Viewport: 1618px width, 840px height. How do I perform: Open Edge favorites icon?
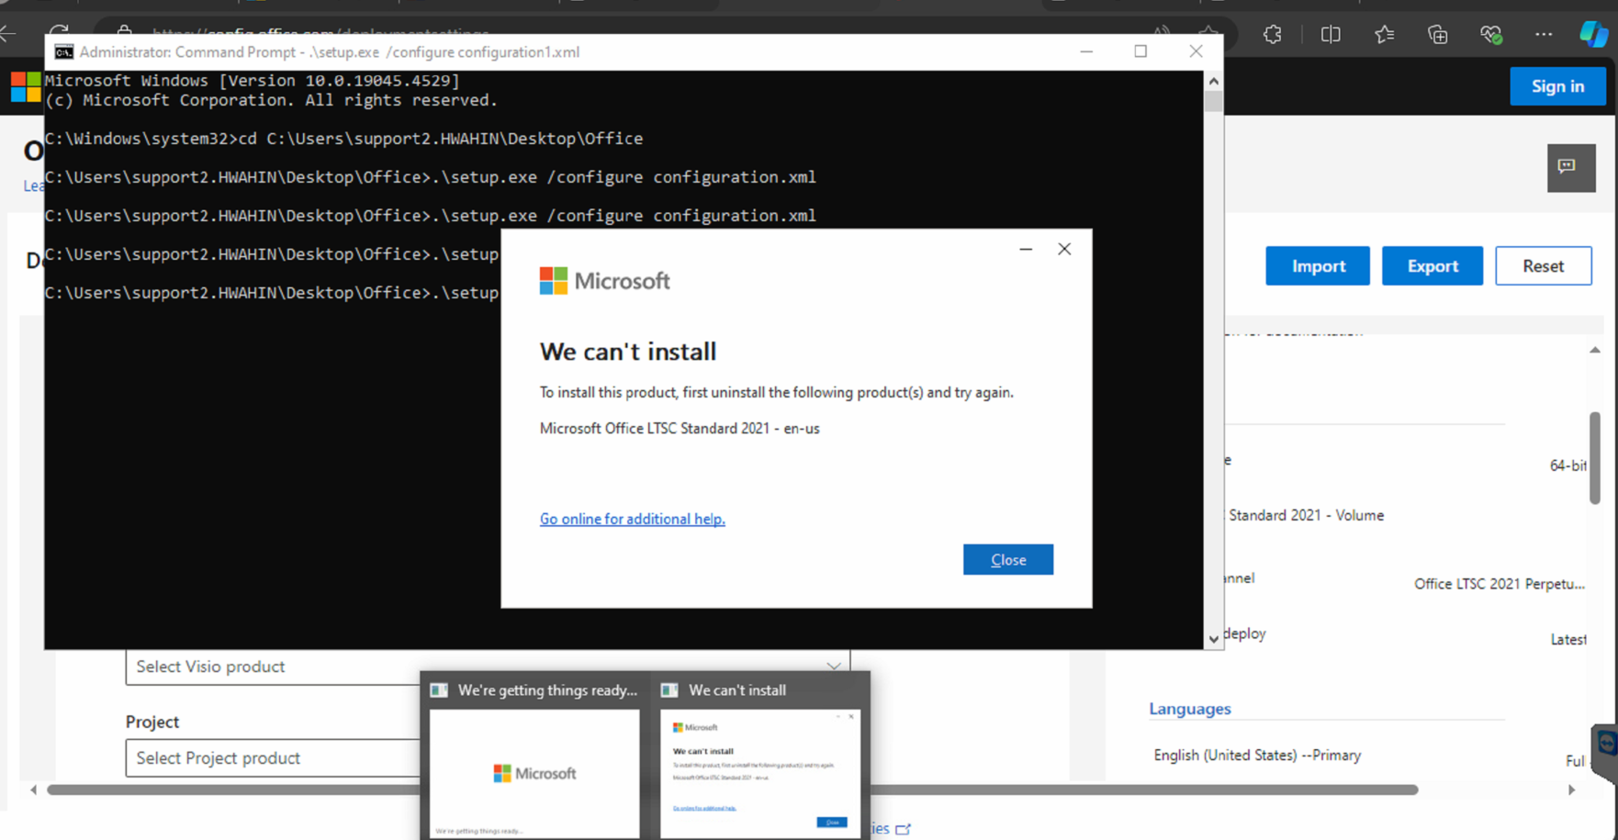point(1384,35)
